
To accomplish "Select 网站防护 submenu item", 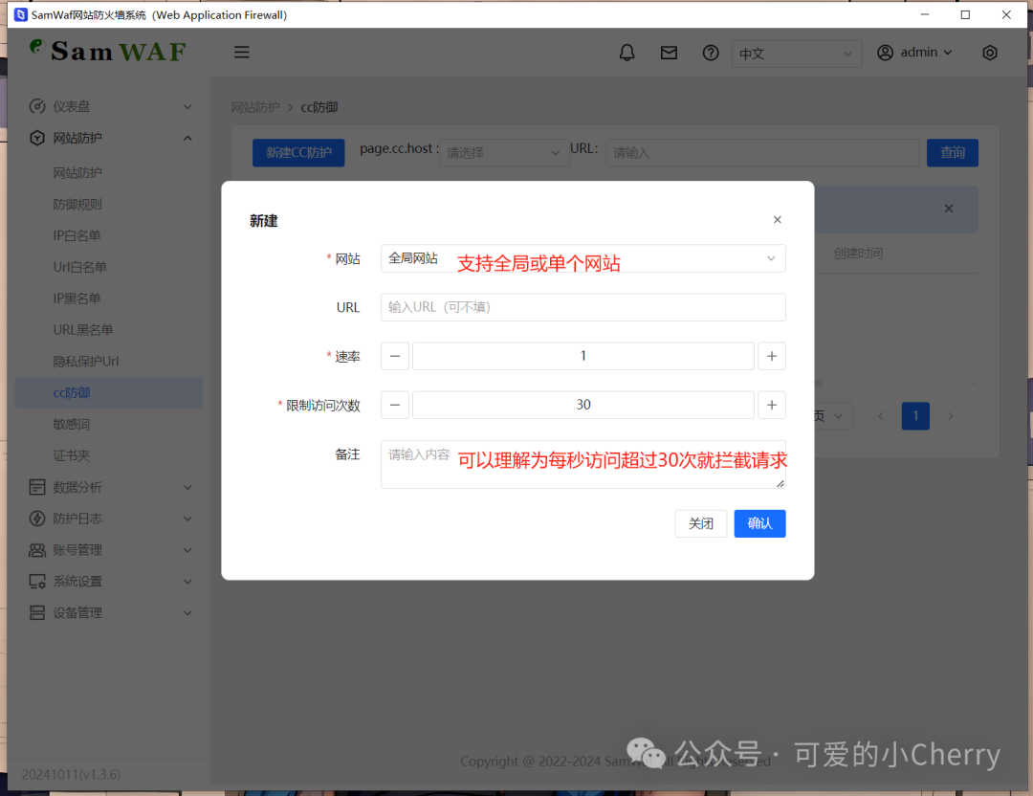I will pos(109,172).
